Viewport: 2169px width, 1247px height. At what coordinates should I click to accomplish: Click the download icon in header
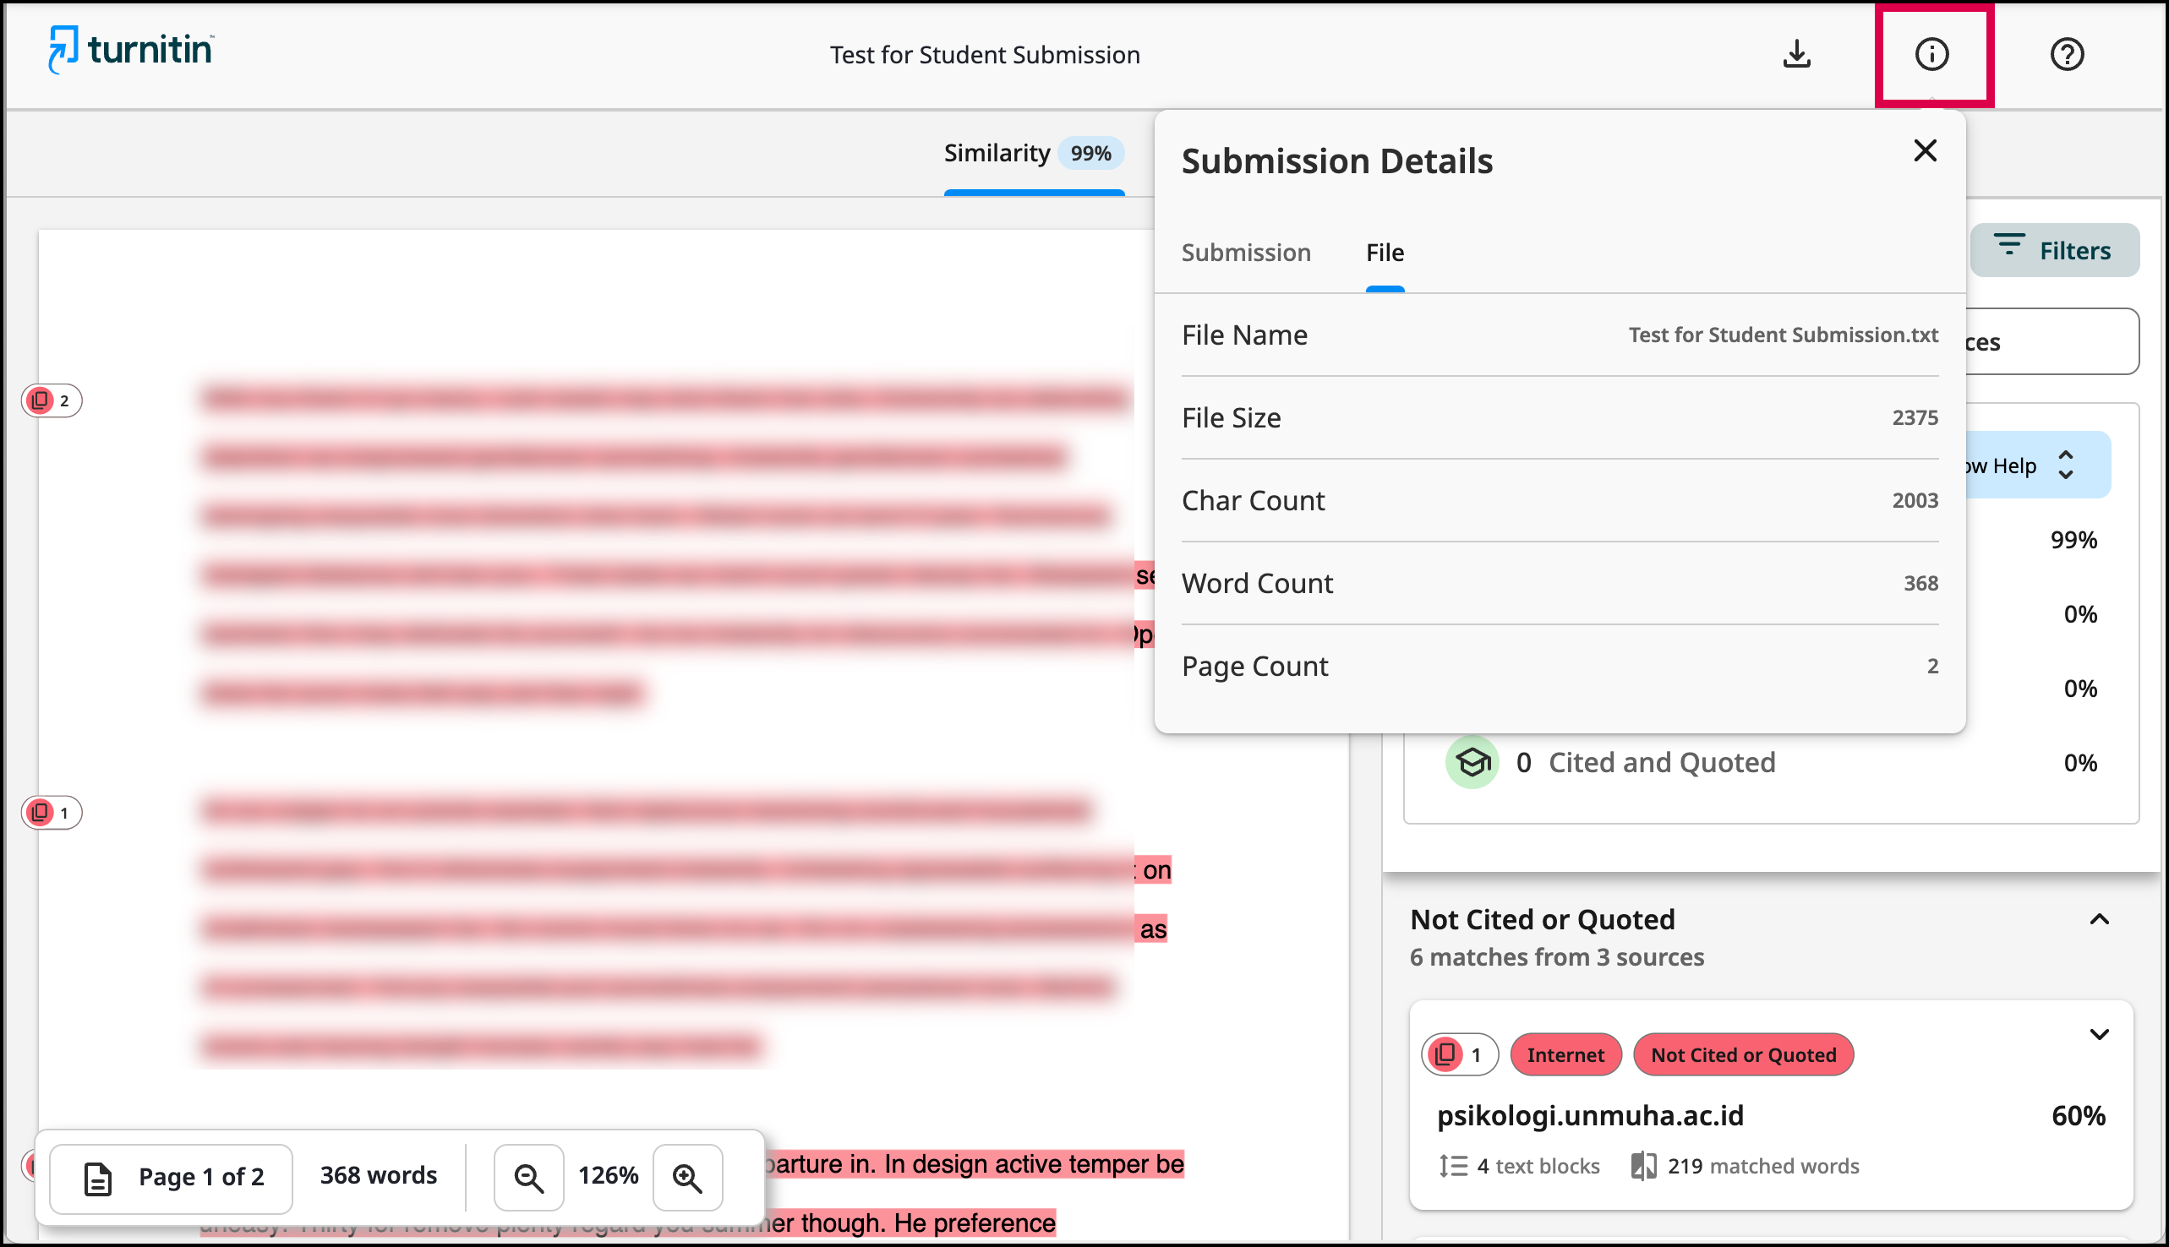[1796, 54]
